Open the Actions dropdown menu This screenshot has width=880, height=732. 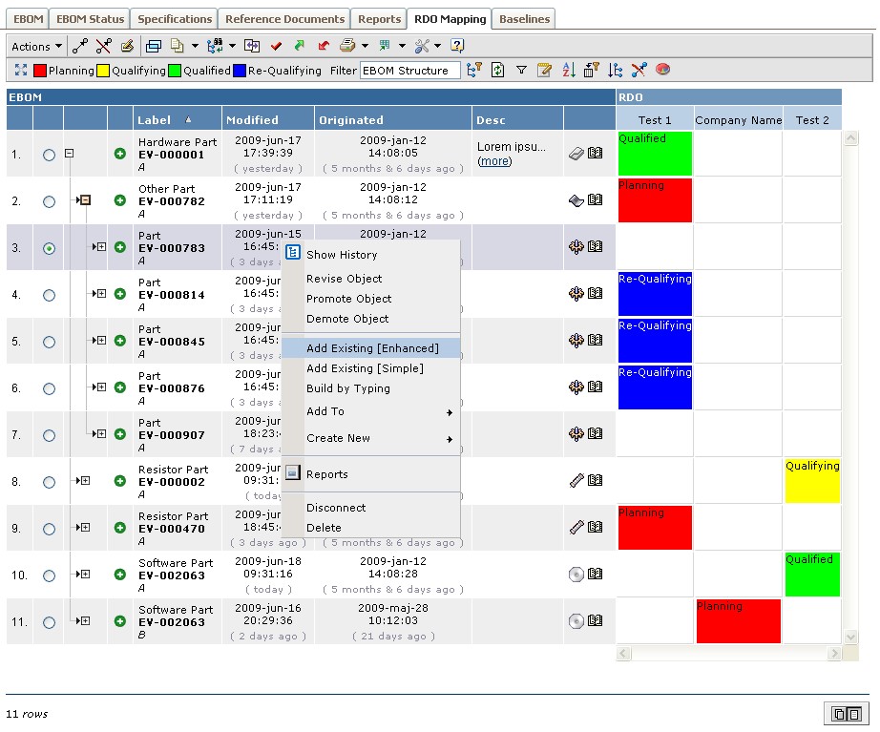[x=37, y=46]
